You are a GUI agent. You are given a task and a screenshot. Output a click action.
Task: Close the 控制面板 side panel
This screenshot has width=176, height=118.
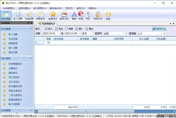click(31, 23)
